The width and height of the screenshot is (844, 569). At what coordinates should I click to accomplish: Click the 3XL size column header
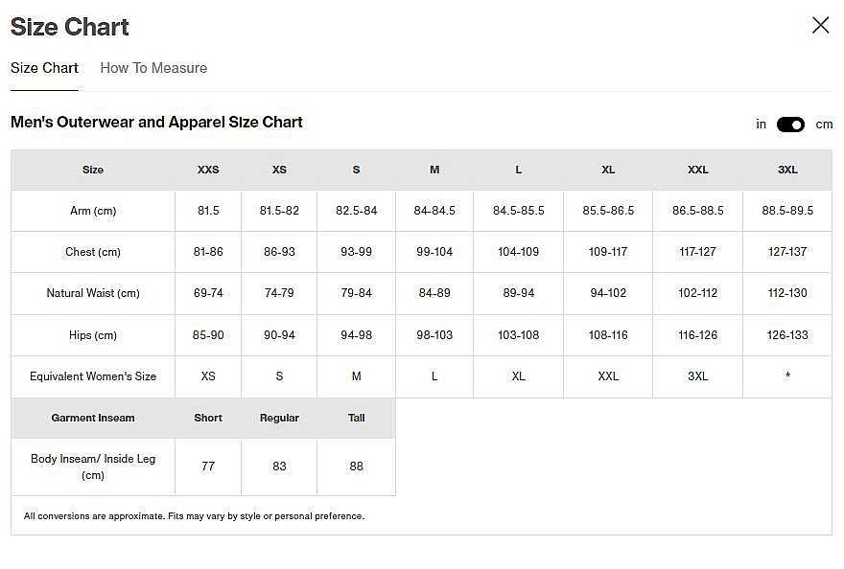[x=787, y=170]
